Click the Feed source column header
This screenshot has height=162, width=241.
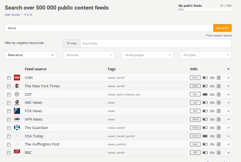36,69
